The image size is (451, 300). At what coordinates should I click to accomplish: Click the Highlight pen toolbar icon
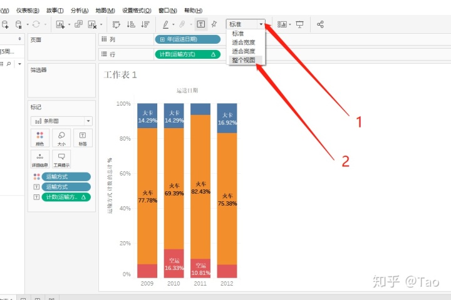point(165,25)
